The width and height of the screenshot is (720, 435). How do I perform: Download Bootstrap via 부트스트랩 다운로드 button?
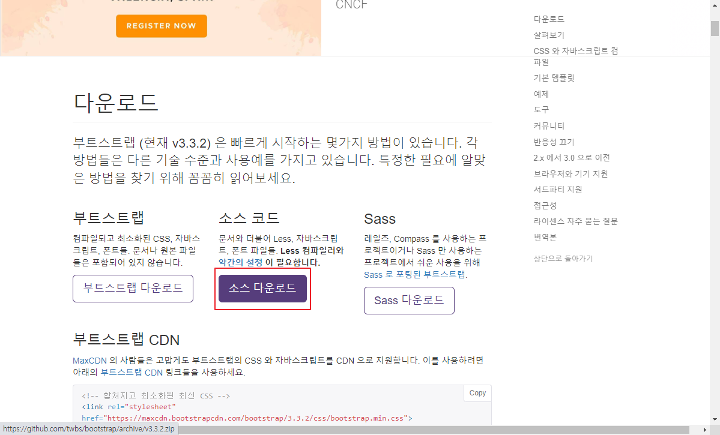tap(133, 288)
